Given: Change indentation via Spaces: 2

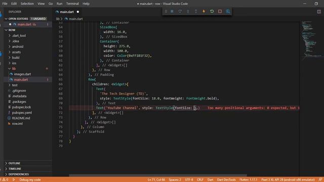Looking at the screenshot, I should pos(175,180).
